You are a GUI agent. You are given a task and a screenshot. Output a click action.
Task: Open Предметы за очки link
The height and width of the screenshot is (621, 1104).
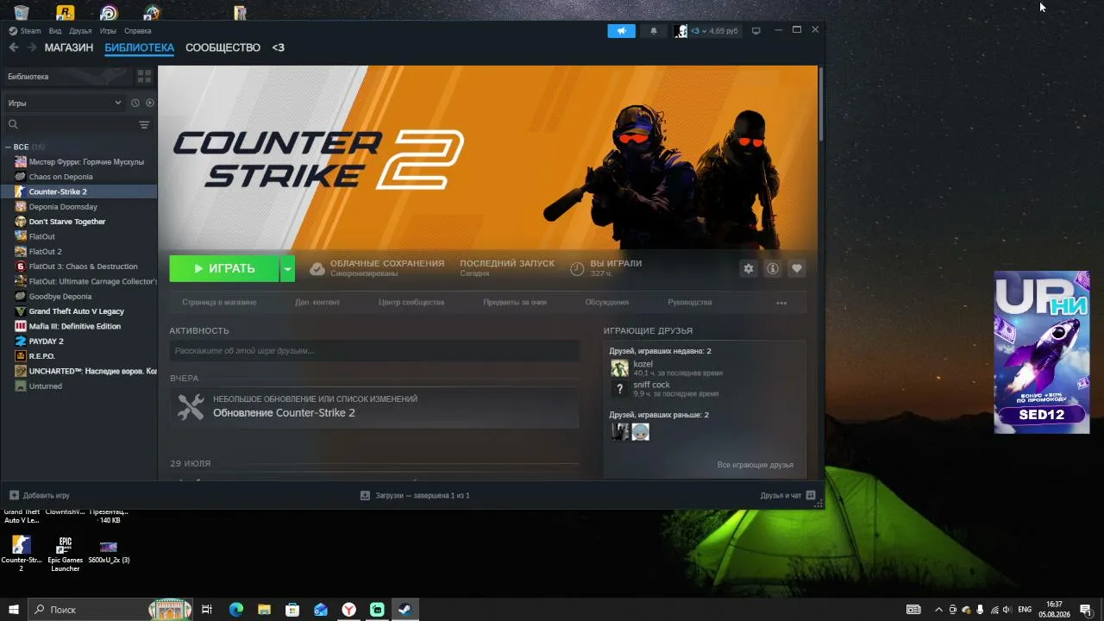click(515, 303)
